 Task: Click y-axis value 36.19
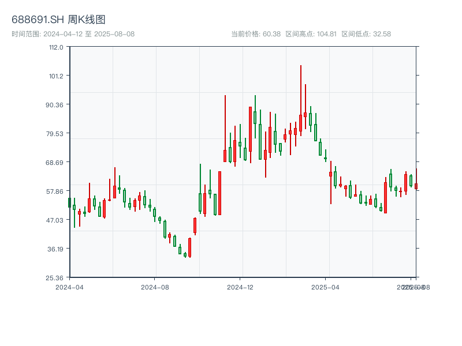[x=55, y=249]
